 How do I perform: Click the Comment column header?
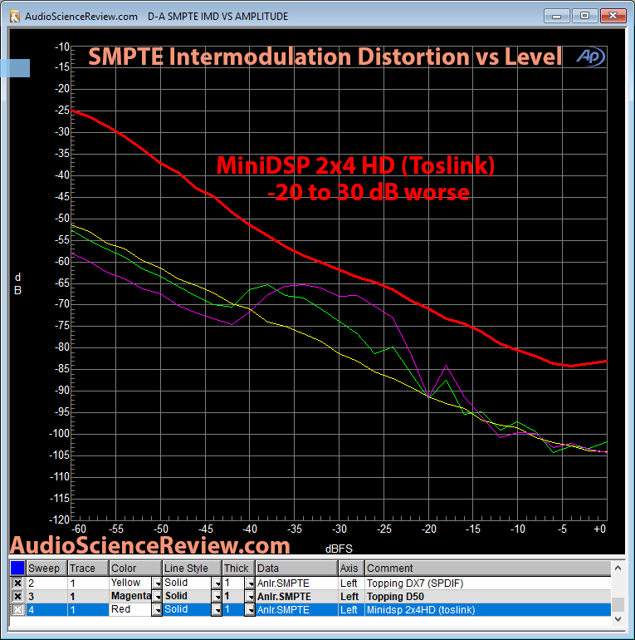pyautogui.click(x=488, y=568)
